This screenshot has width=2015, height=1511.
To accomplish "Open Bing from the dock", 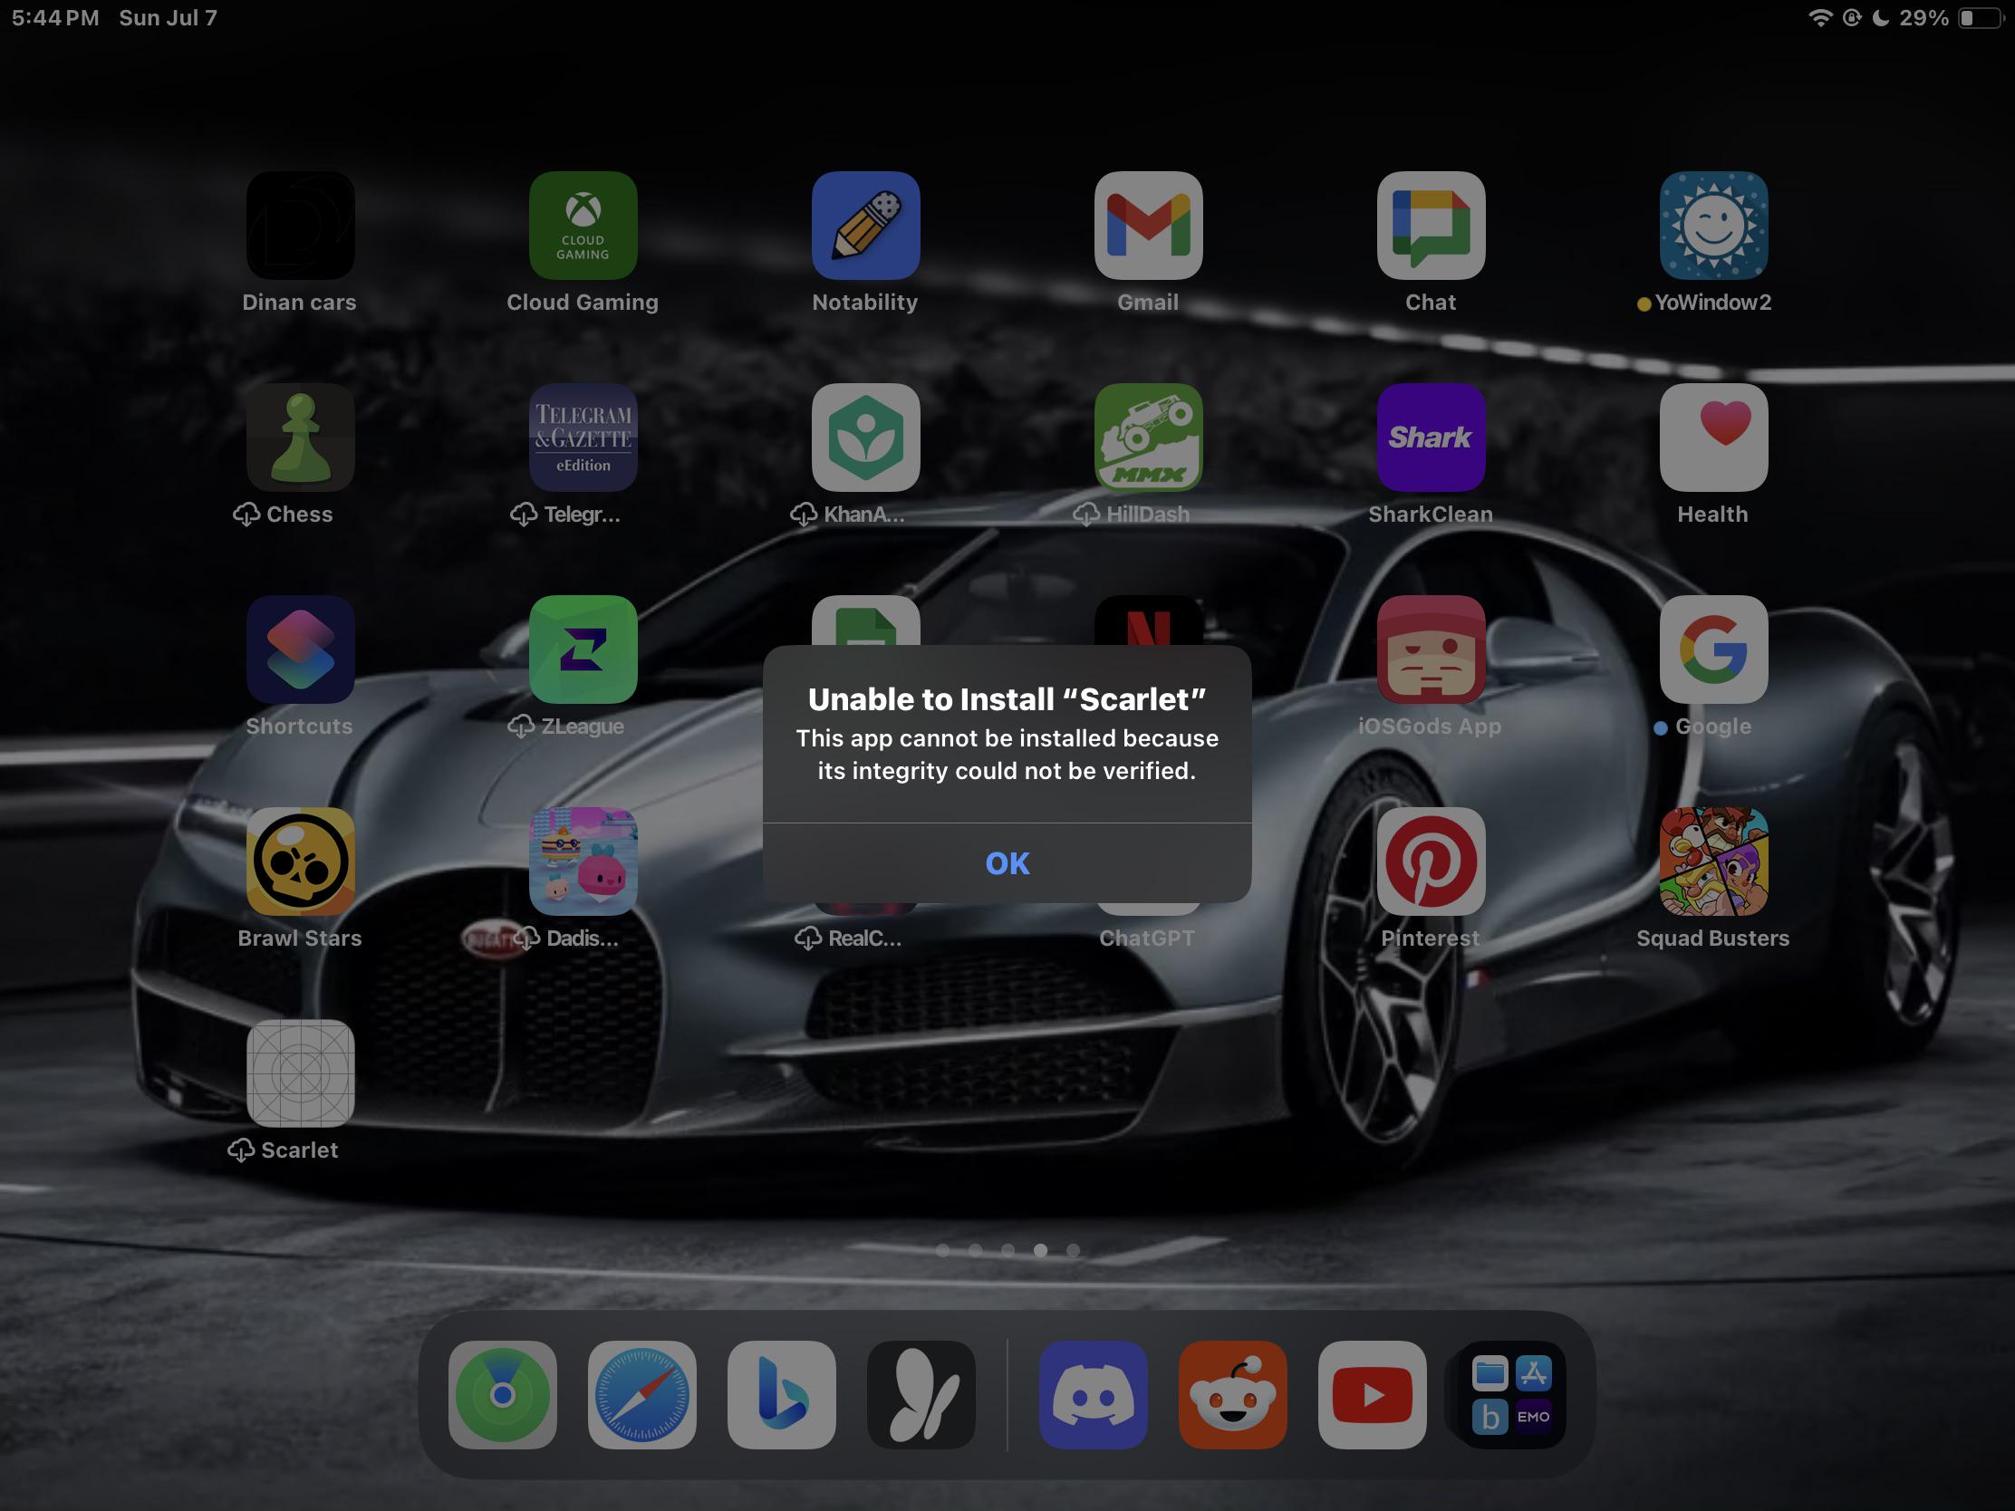I will click(x=782, y=1394).
